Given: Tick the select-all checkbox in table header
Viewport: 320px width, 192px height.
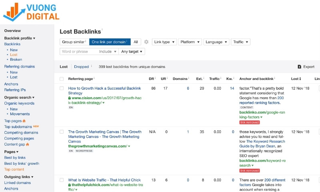Looking at the screenshot, I should point(62,79).
